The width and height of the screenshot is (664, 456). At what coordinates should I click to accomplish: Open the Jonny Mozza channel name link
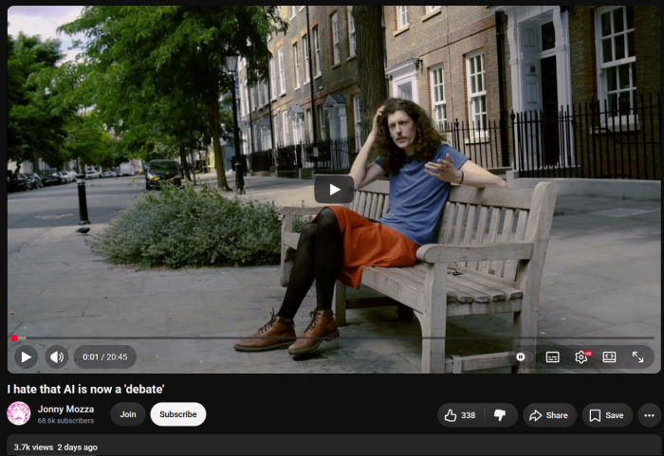tap(65, 409)
